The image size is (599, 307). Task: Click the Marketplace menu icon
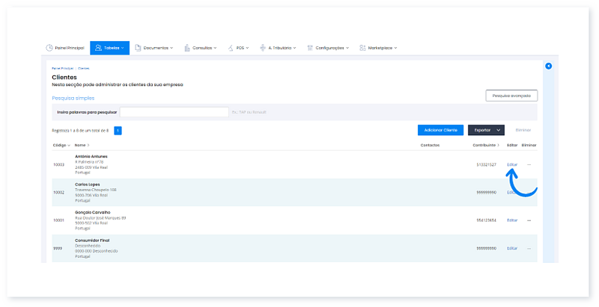point(363,48)
